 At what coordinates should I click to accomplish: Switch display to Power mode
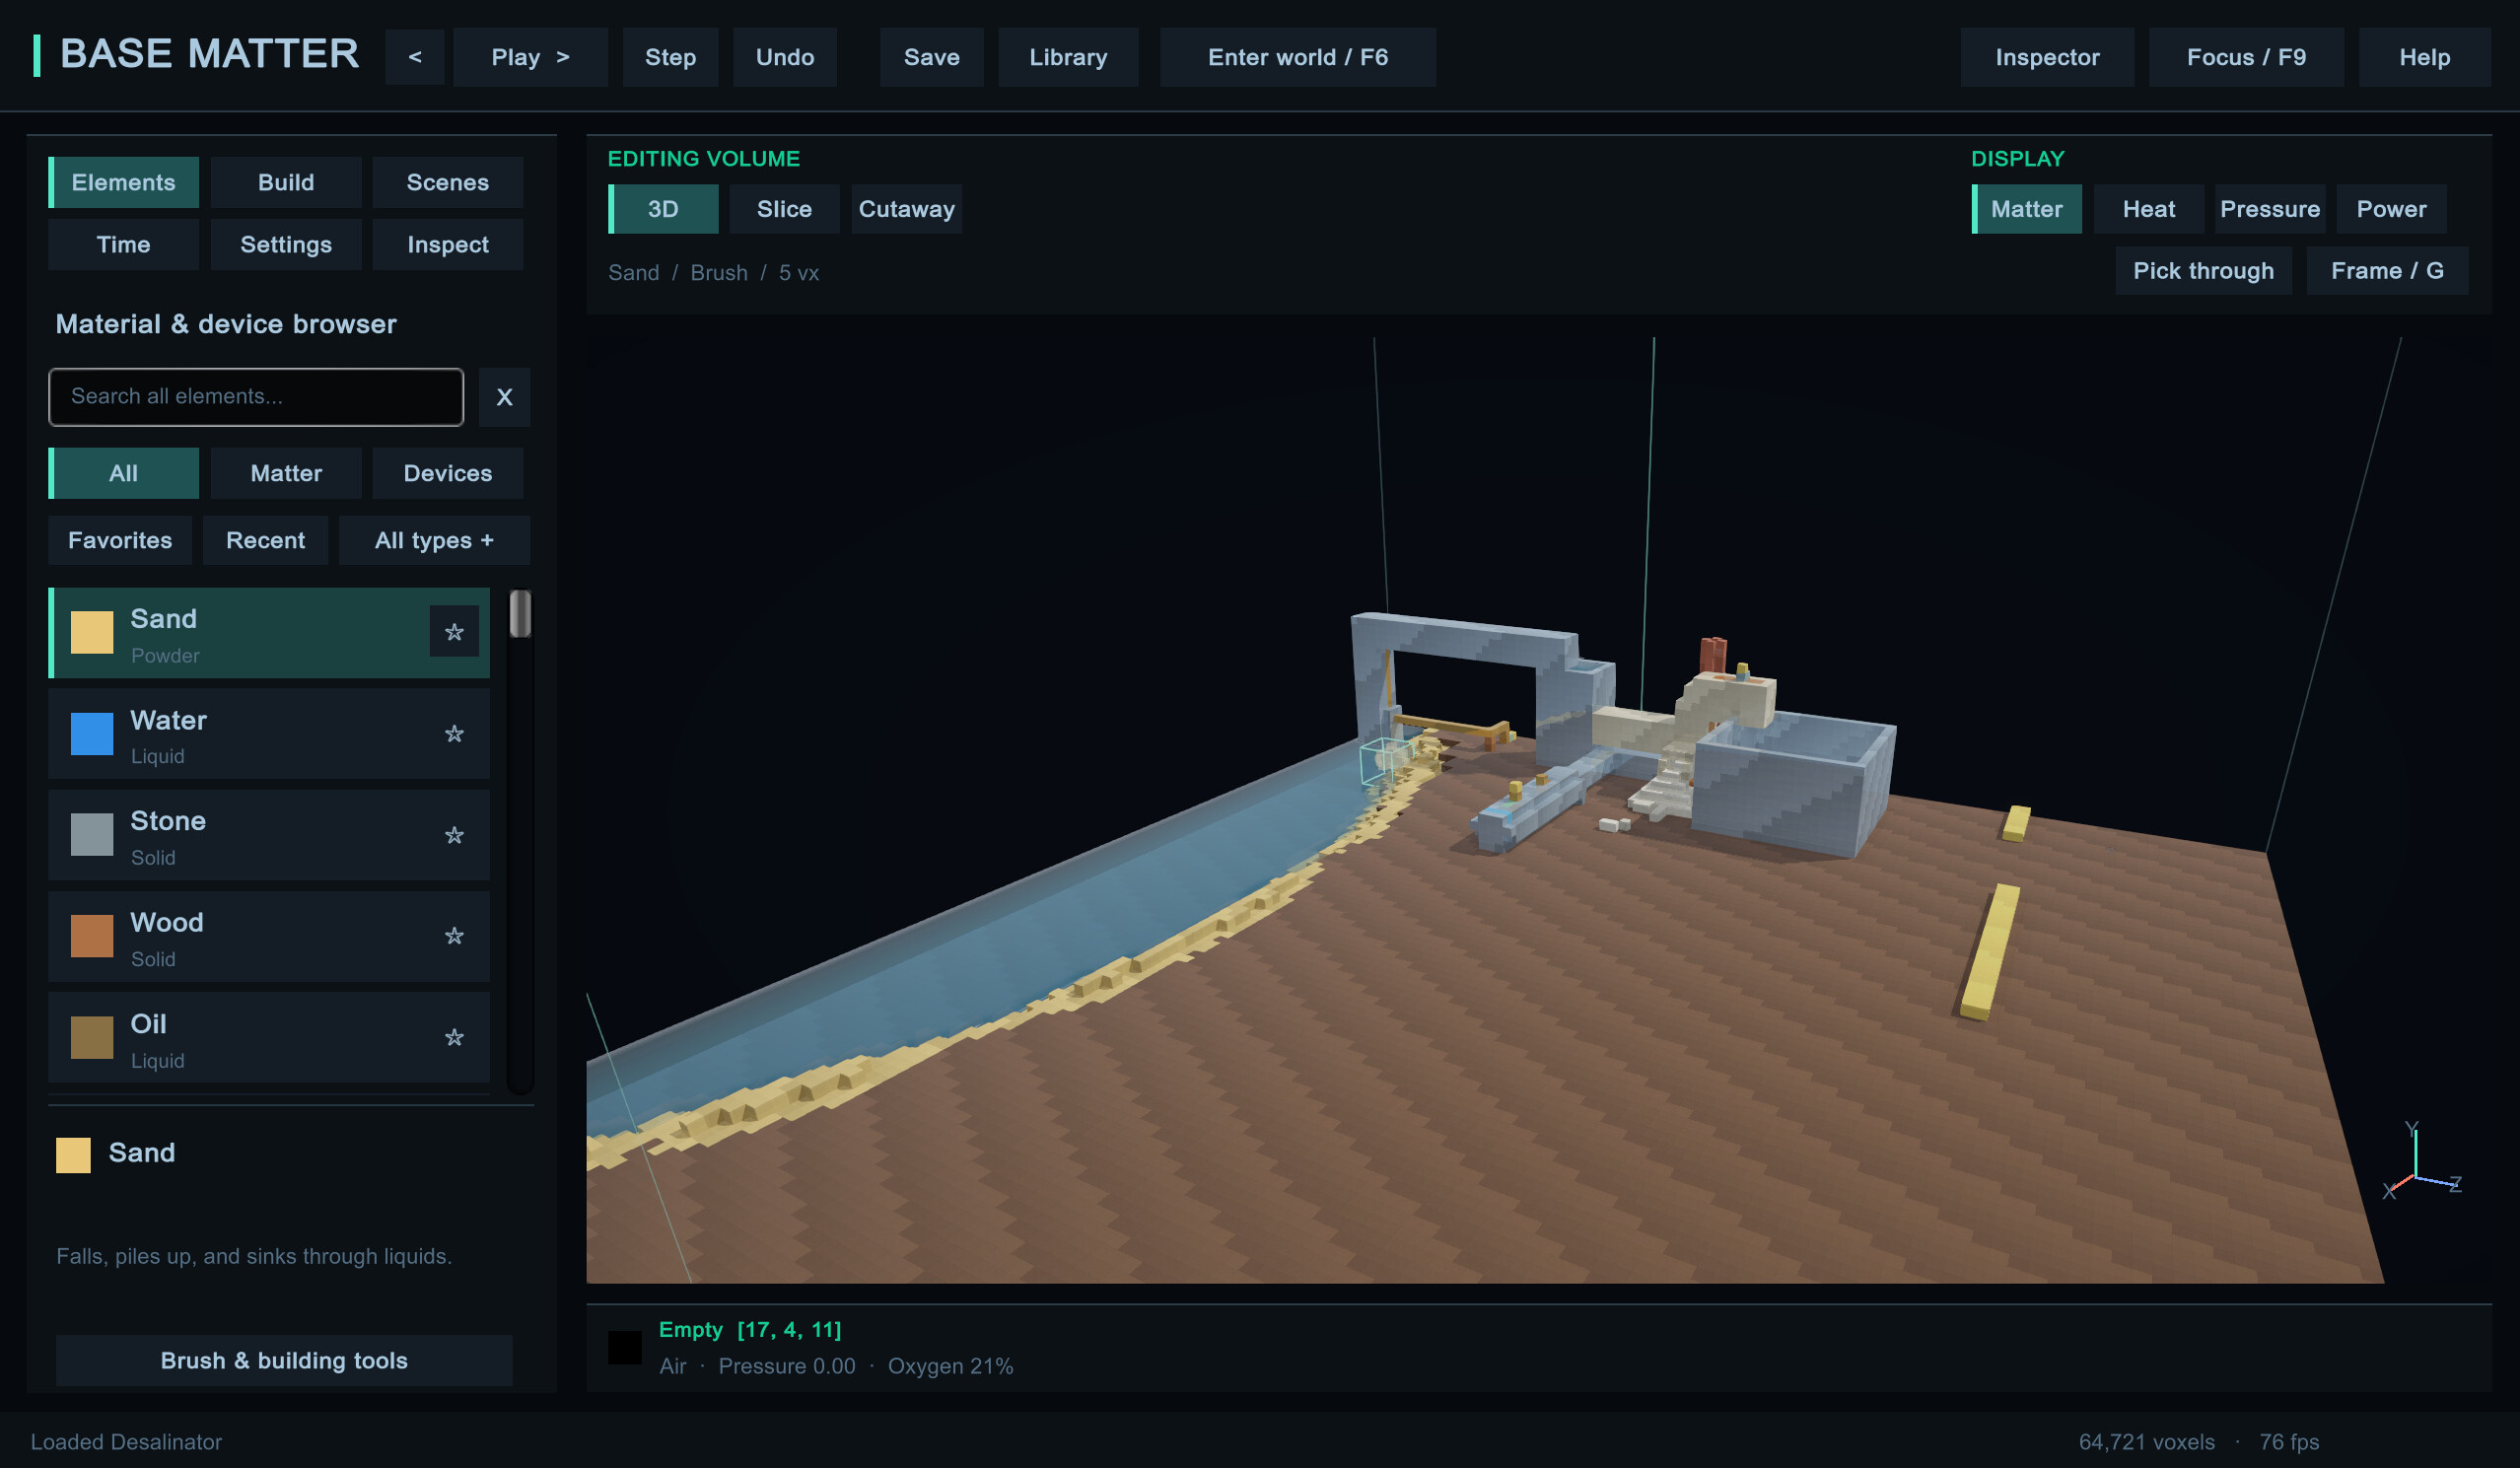2391,209
